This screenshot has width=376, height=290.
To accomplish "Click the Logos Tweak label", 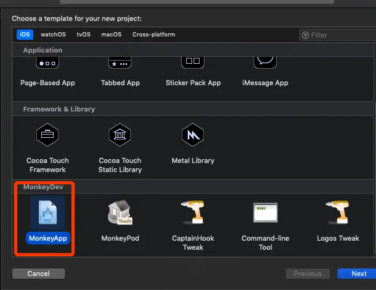I will tap(338, 238).
